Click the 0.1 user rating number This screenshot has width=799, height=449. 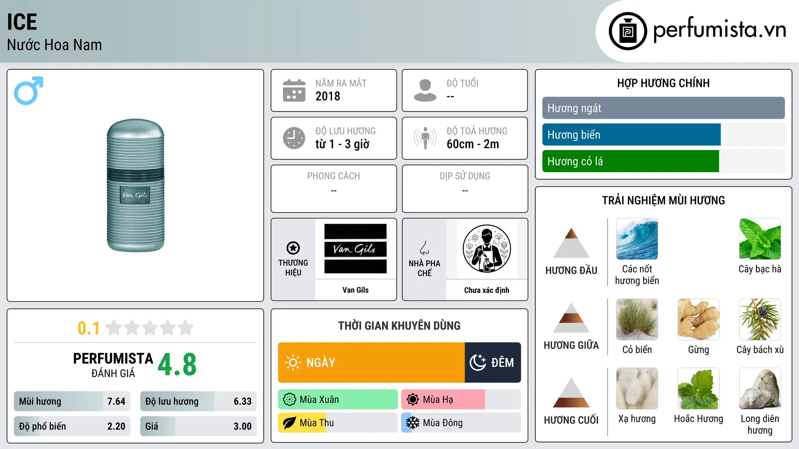pos(89,328)
